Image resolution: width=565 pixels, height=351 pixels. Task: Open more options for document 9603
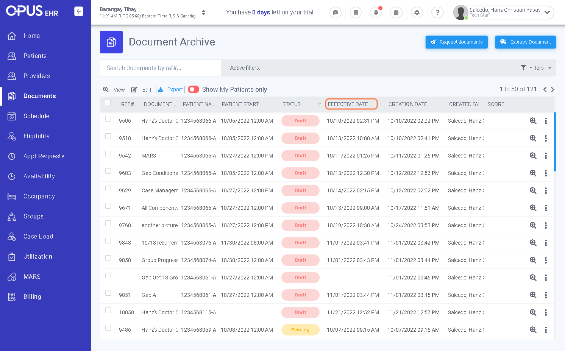tap(546, 173)
